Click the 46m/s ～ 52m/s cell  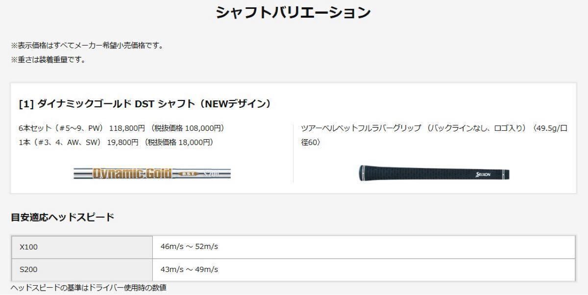tap(364, 247)
